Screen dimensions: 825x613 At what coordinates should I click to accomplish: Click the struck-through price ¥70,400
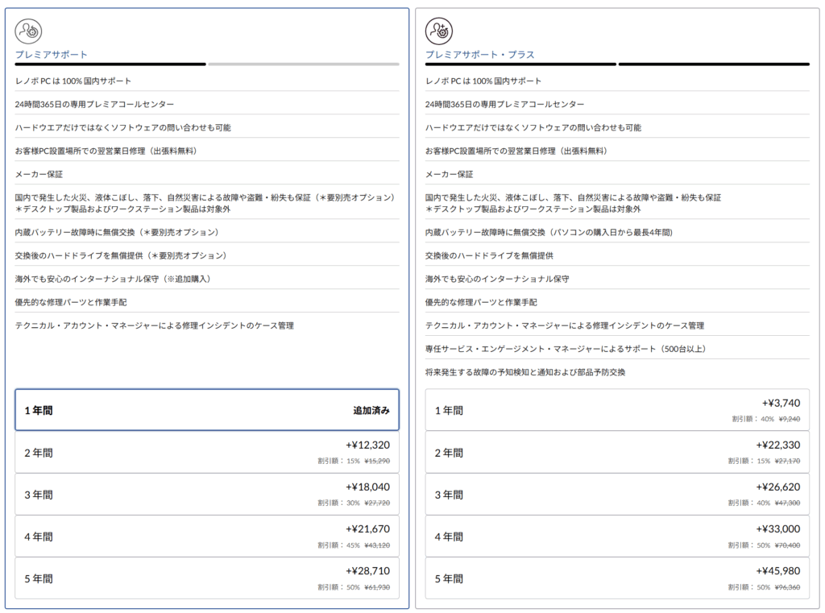[788, 545]
